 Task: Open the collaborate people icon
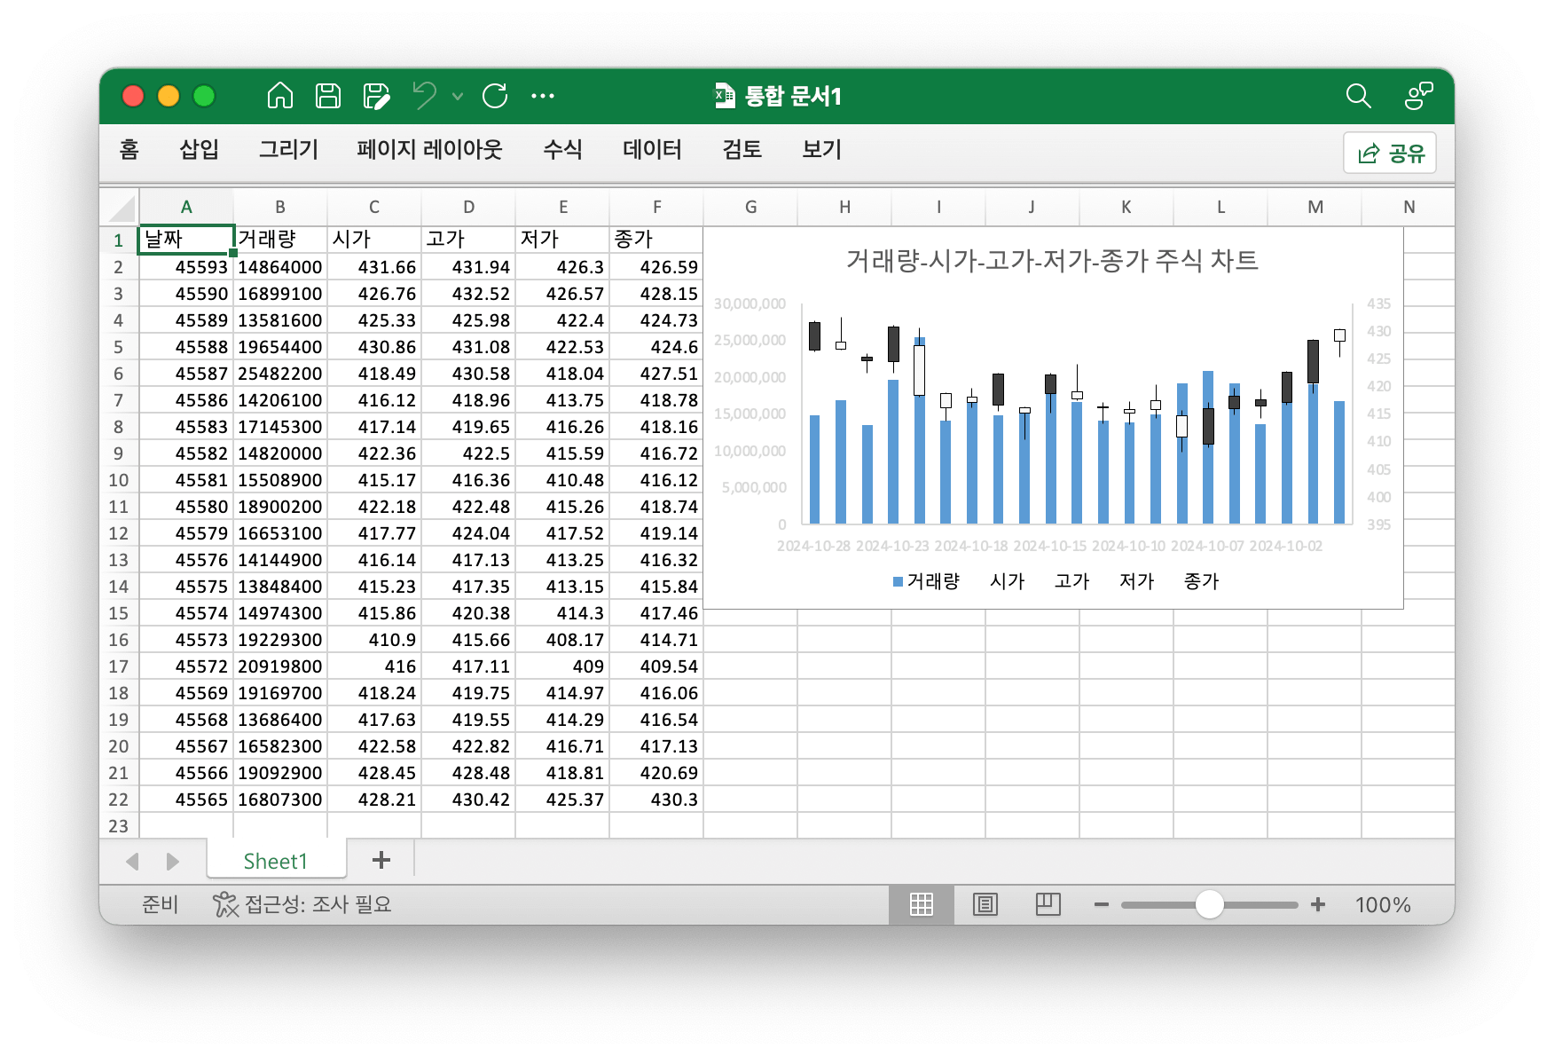pos(1418,96)
